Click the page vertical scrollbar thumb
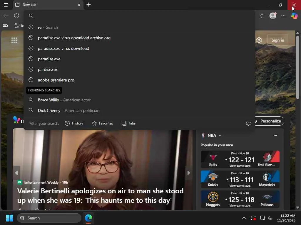Screen dimensions: 301x225 pyautogui.click(x=297, y=67)
